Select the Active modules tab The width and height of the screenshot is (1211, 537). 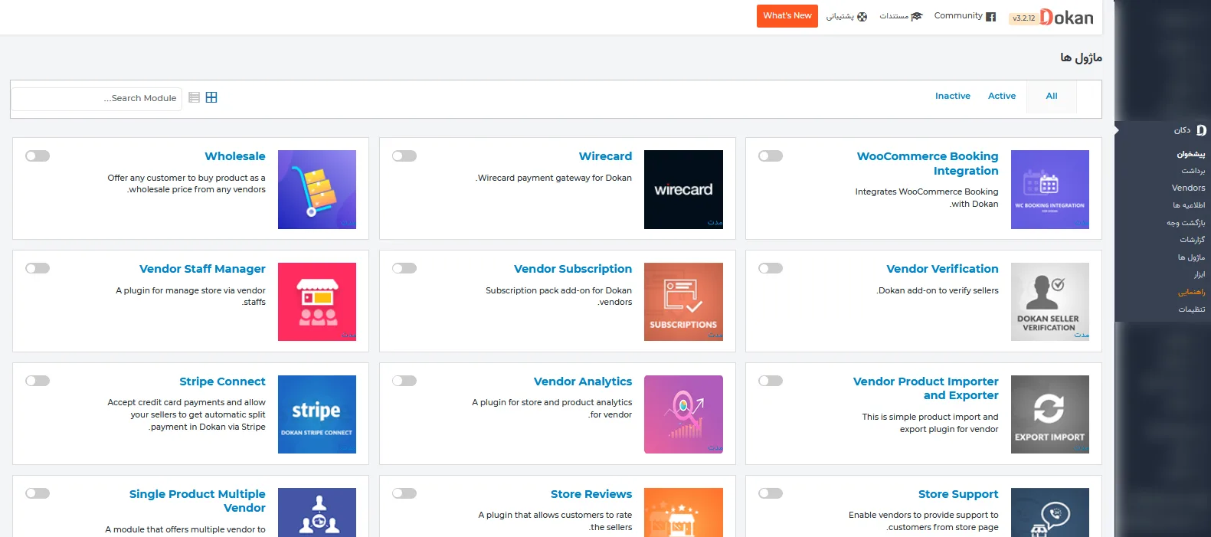[1002, 97]
